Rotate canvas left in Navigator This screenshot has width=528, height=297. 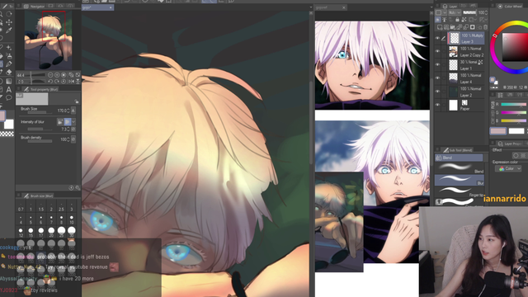point(50,81)
